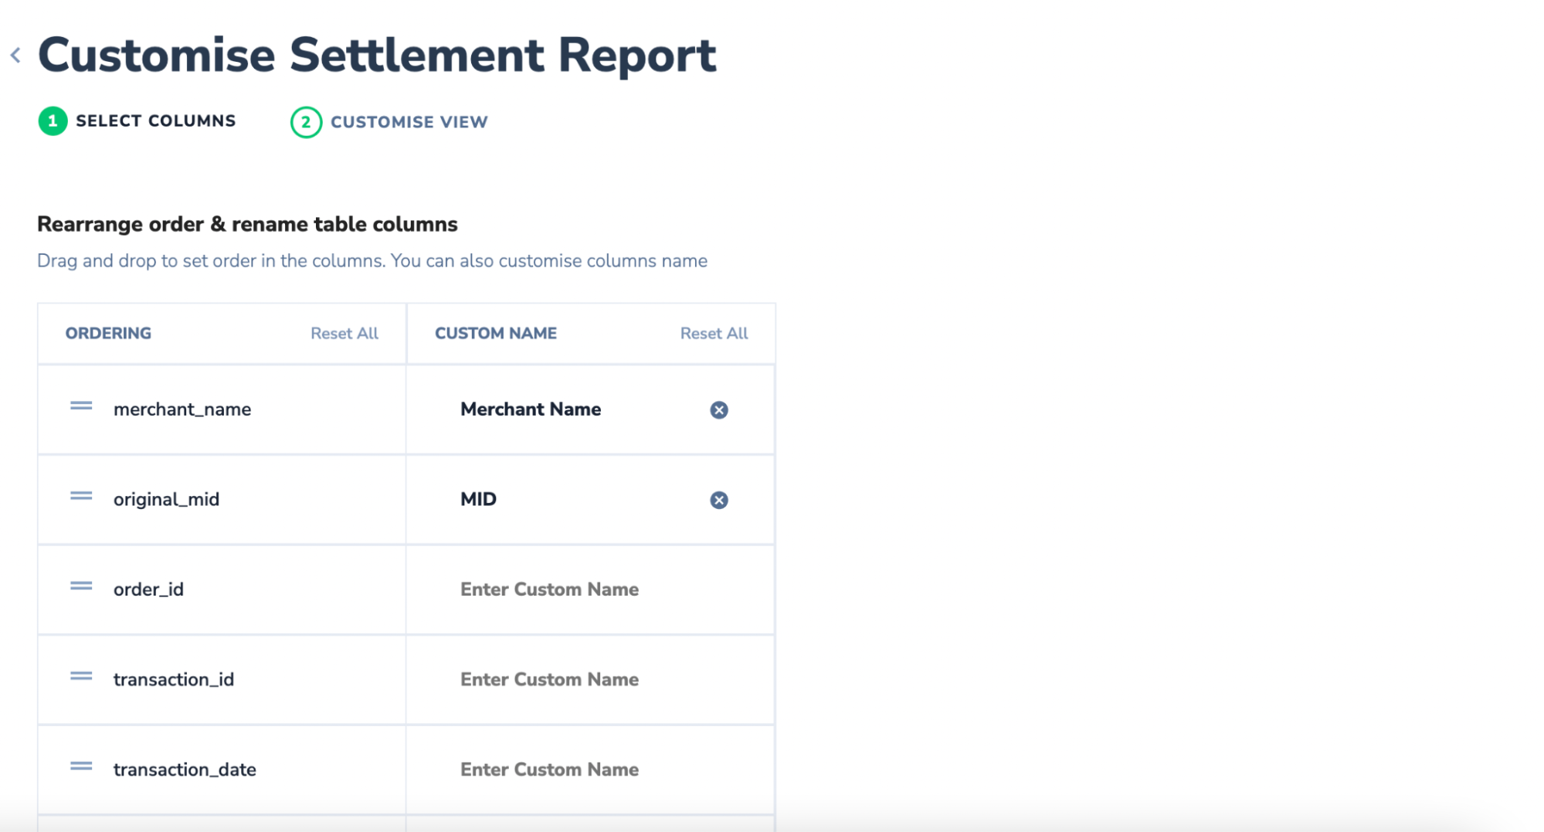The width and height of the screenshot is (1544, 832).
Task: Click the CUSTOM NAME column header
Action: tap(496, 333)
